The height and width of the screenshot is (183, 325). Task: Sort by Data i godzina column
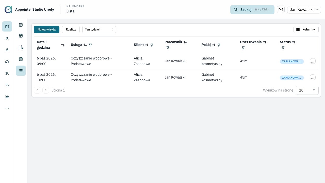tap(63, 45)
